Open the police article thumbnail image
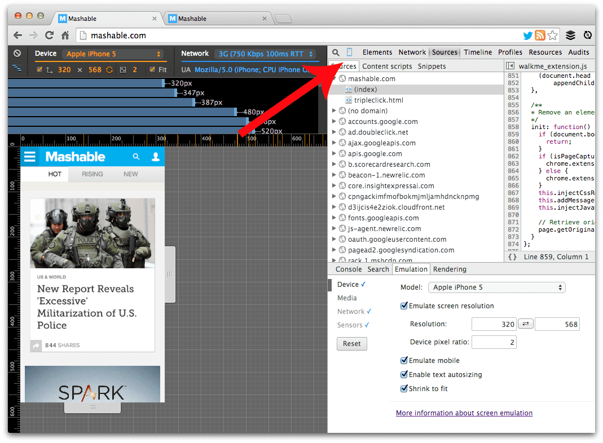Image resolution: width=603 pixels, height=443 pixels. tap(93, 233)
